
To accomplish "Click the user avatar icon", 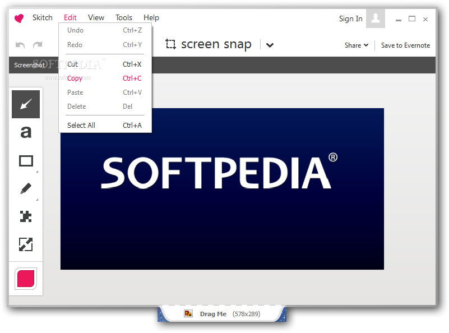I will pyautogui.click(x=376, y=18).
